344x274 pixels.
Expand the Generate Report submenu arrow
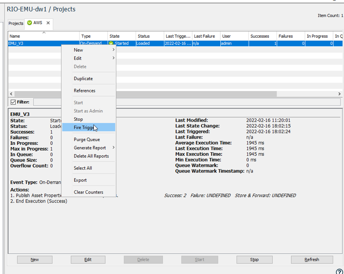click(x=113, y=148)
